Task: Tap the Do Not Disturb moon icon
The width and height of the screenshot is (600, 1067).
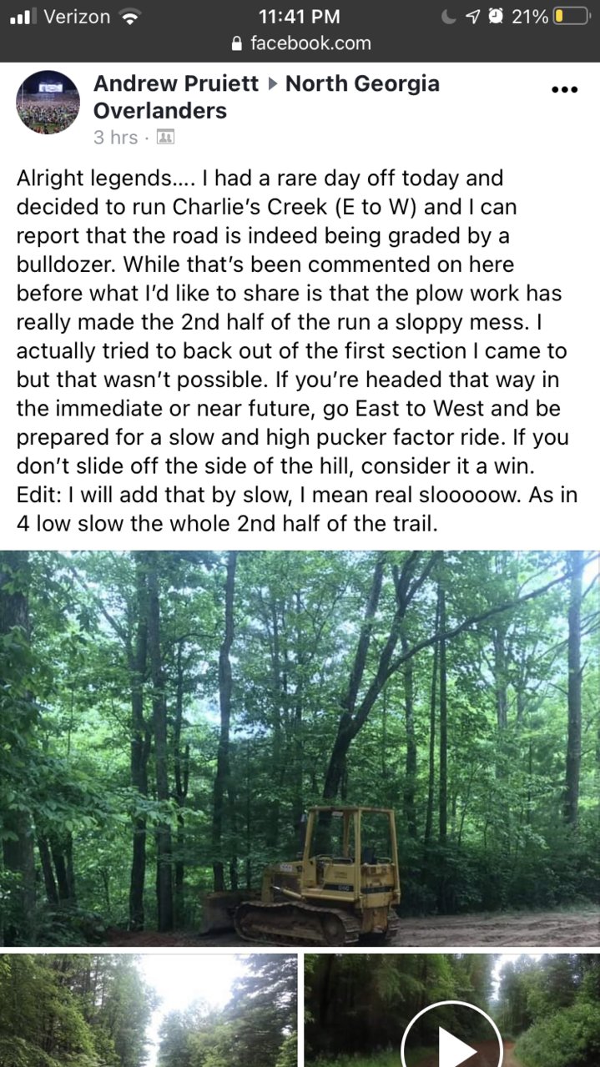Action: click(x=454, y=16)
